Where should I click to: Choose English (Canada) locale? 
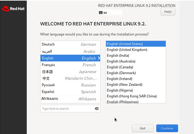(x=136, y=67)
